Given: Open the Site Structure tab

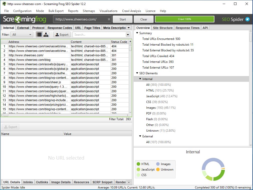Looking at the screenshot, I should click(163, 28).
